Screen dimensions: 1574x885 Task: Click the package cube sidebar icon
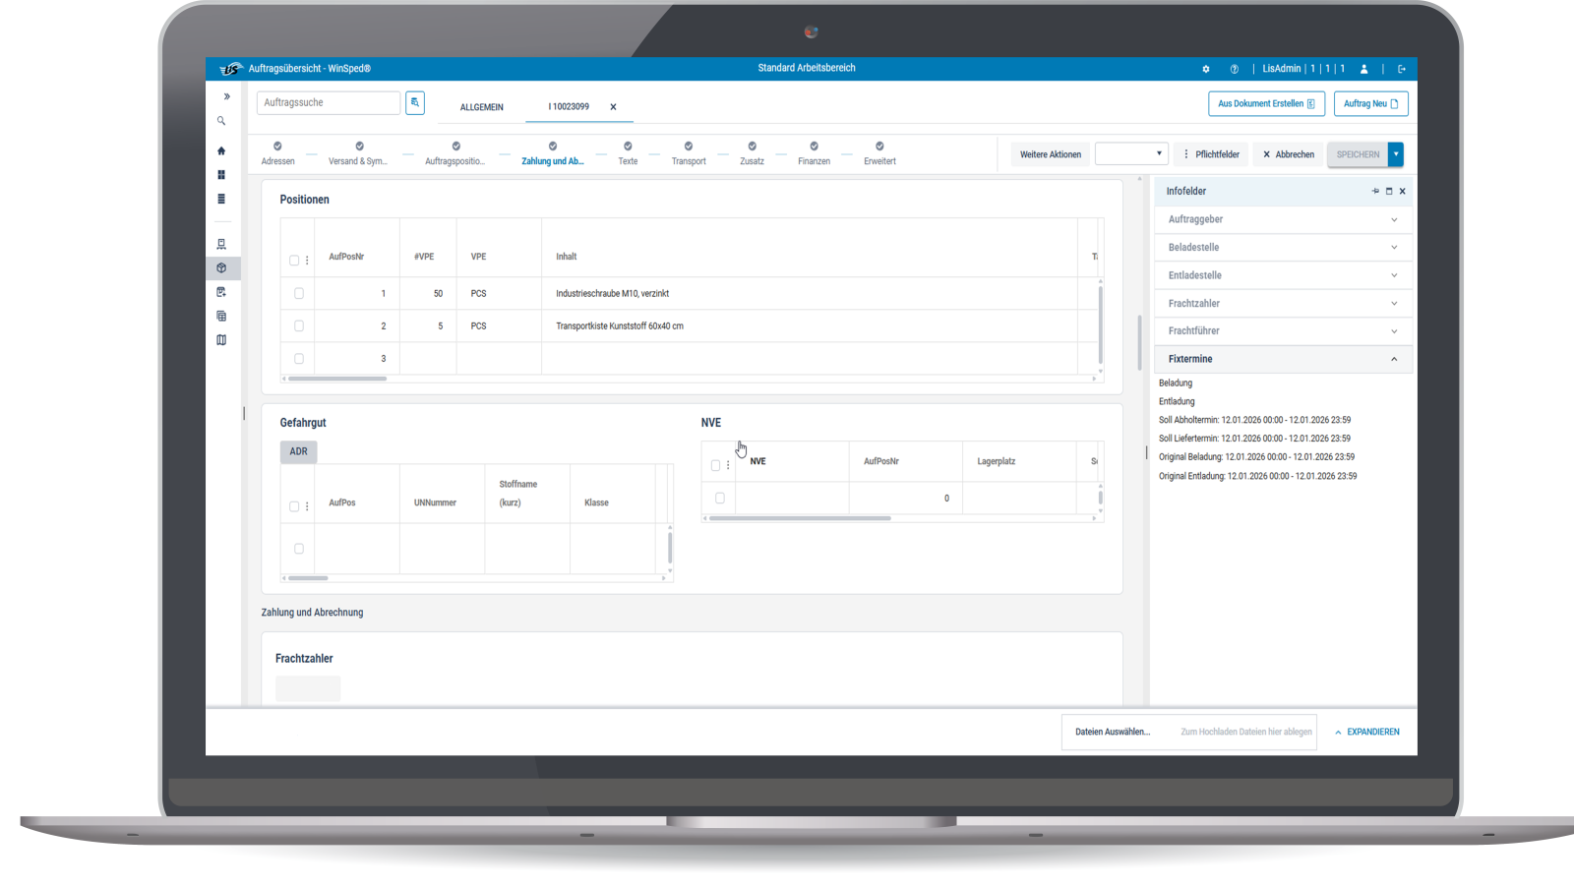[x=221, y=268]
